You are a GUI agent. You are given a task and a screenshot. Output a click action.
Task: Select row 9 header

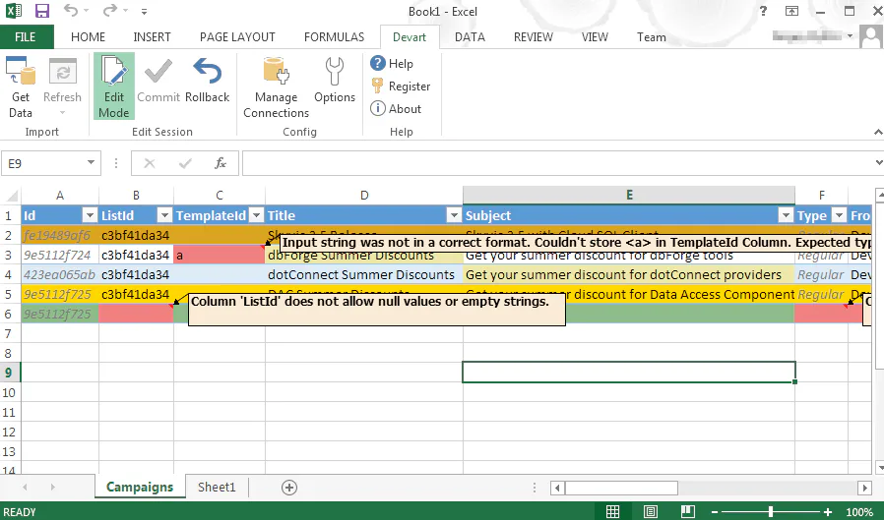click(10, 373)
